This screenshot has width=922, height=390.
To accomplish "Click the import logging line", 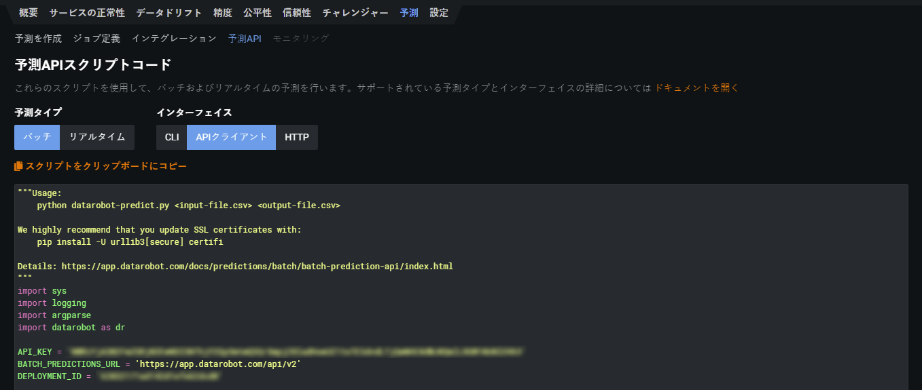I will click(x=52, y=303).
